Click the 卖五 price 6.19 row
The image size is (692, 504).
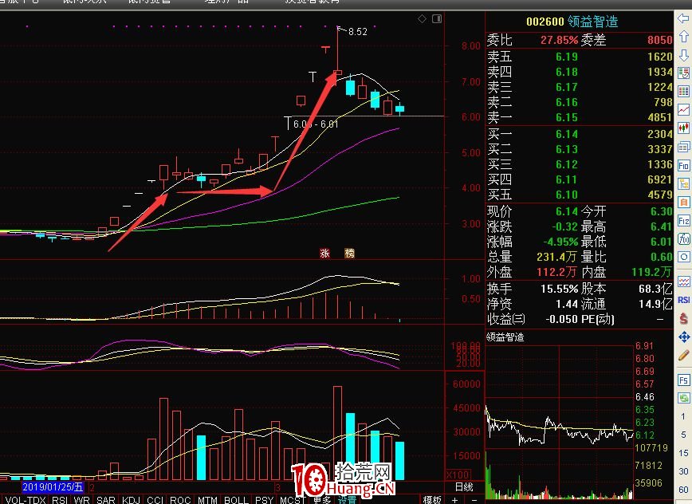(580, 57)
